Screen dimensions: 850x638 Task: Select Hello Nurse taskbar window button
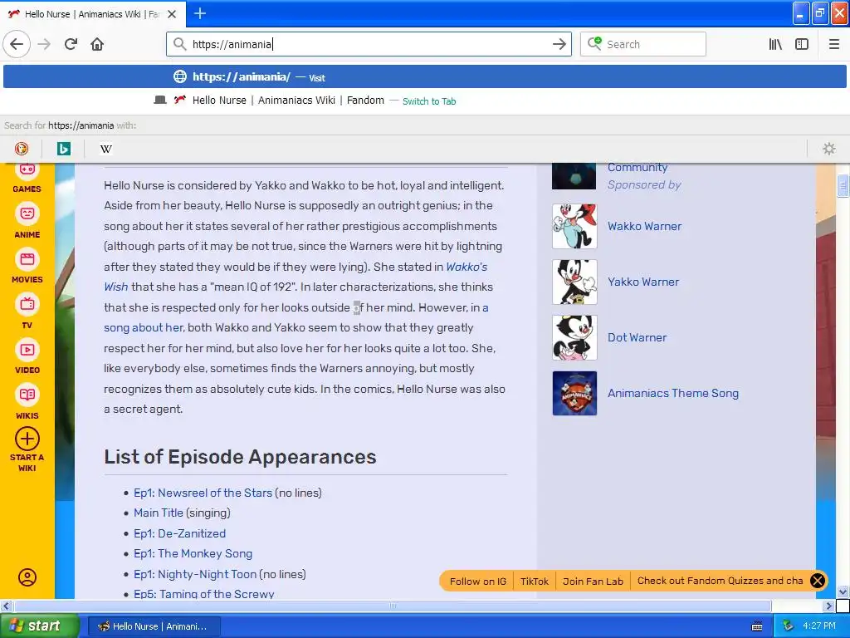pos(154,626)
